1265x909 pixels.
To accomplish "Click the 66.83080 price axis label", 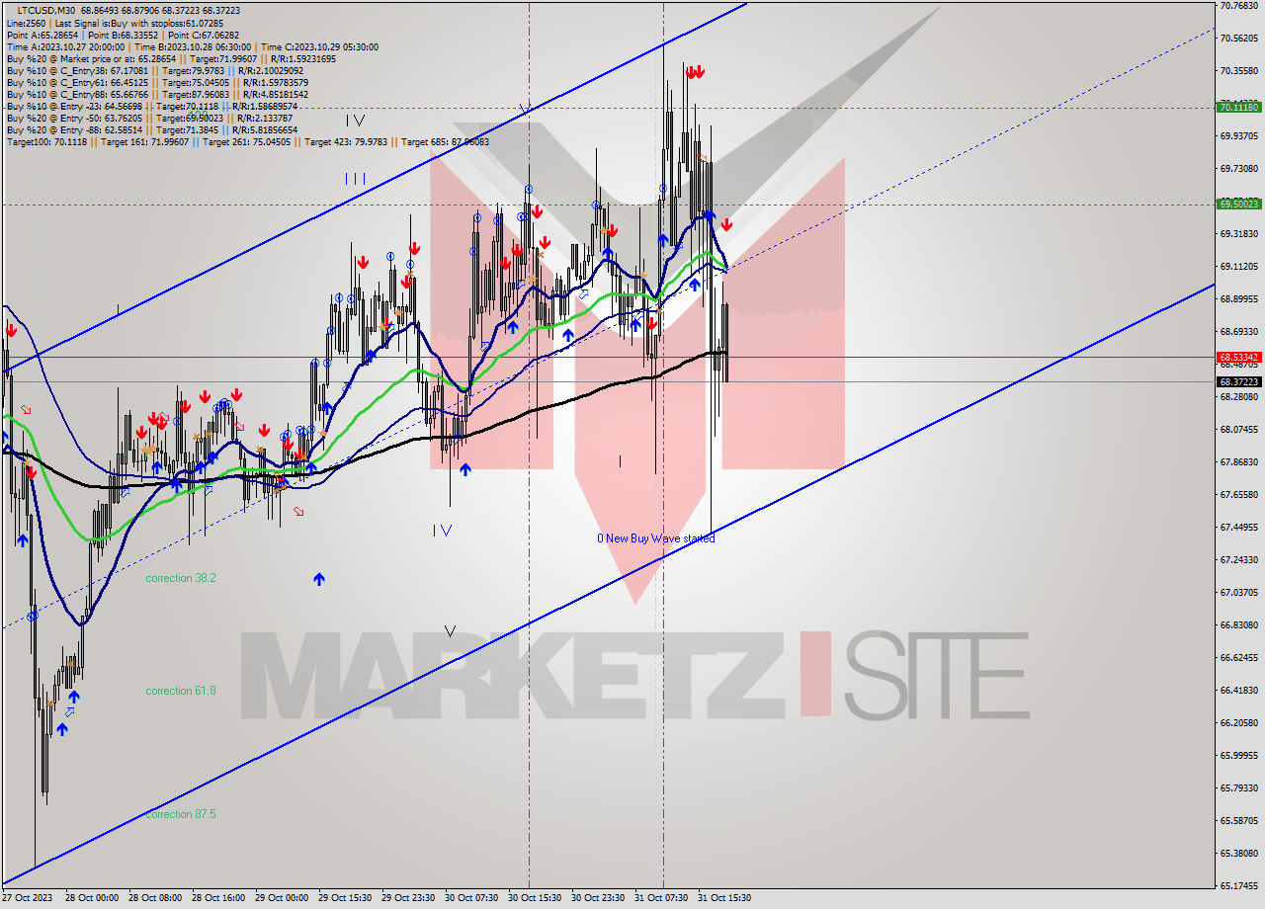I will [x=1239, y=625].
